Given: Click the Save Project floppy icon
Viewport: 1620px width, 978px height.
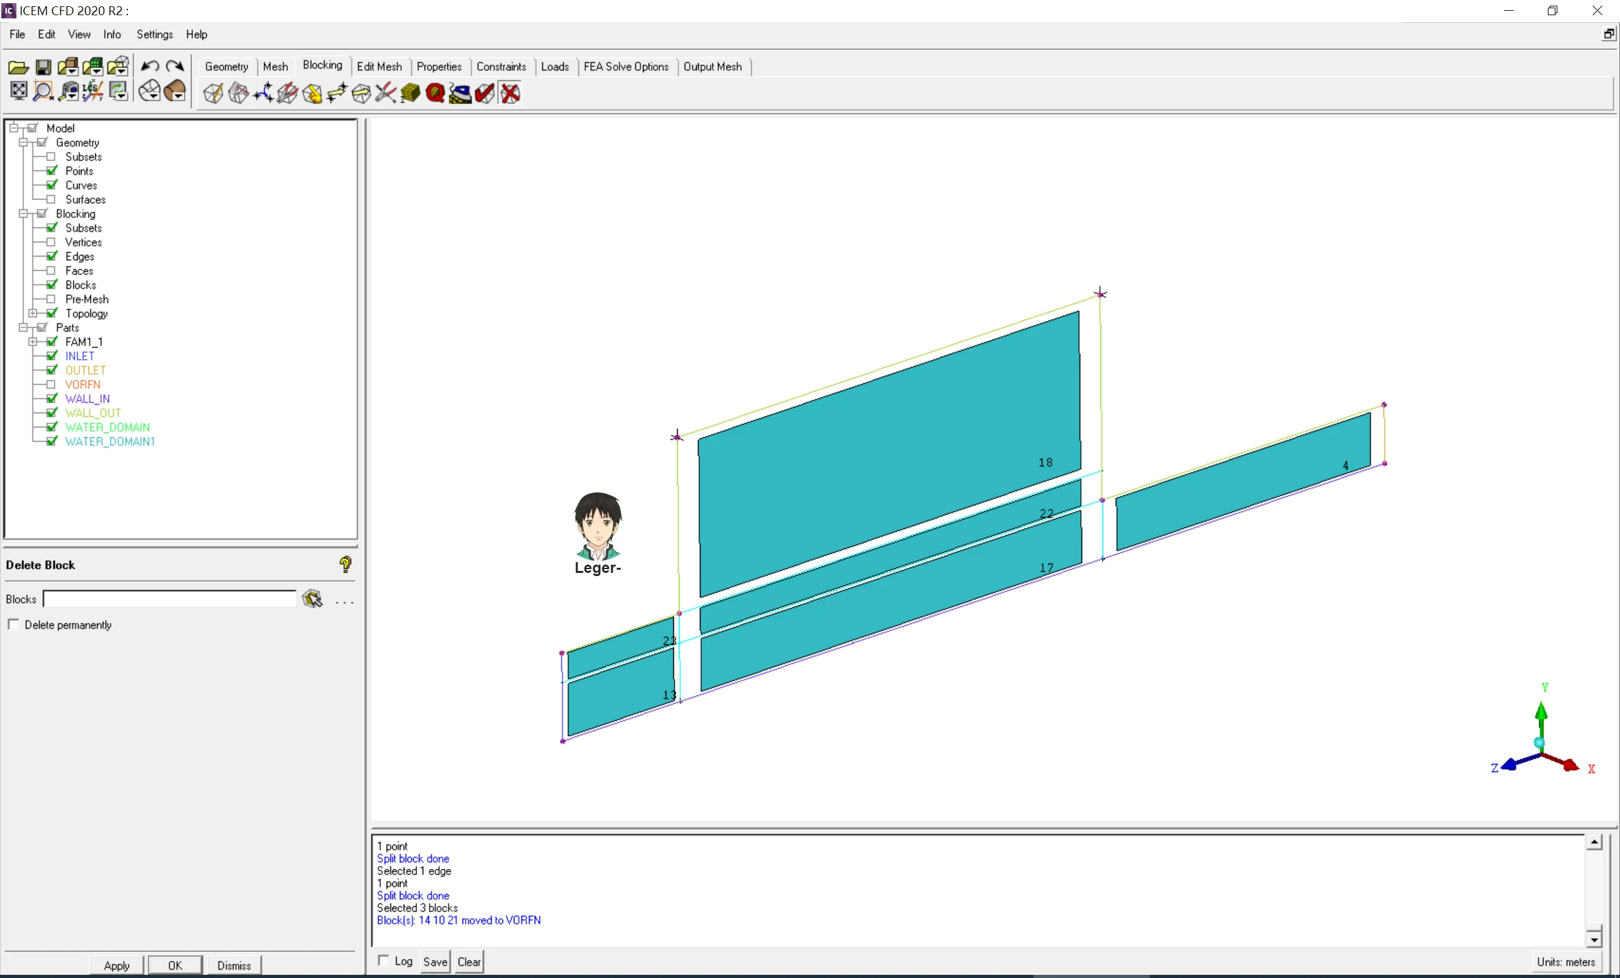Looking at the screenshot, I should click(x=44, y=67).
